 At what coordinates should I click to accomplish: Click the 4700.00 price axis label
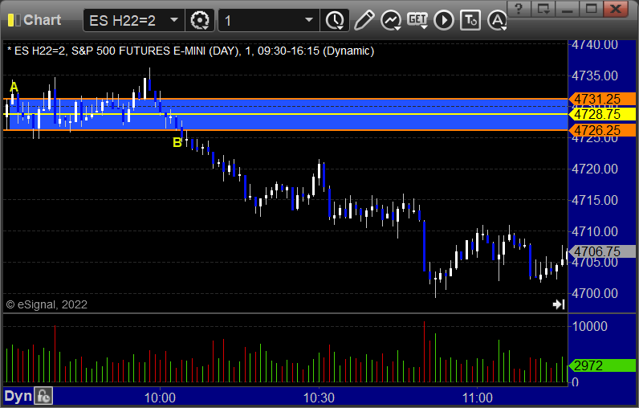(595, 293)
